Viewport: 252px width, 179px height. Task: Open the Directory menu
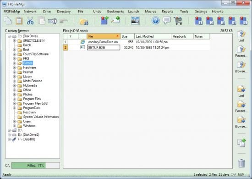click(64, 11)
